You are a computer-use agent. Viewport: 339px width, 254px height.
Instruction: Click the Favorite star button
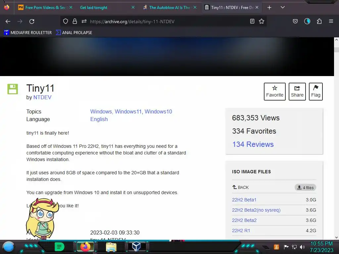274,92
